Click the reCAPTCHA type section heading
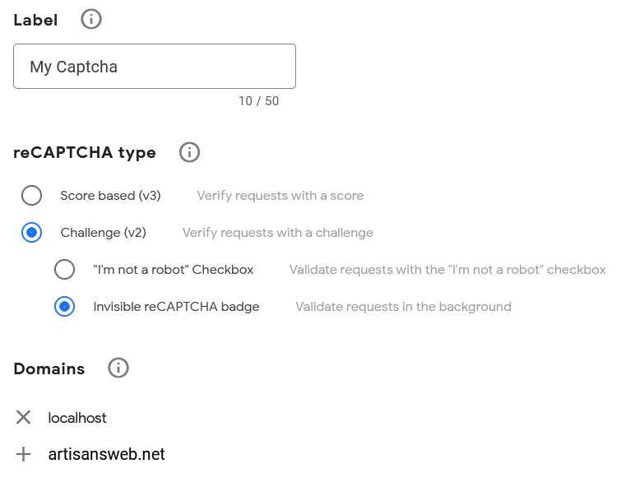 click(x=85, y=152)
